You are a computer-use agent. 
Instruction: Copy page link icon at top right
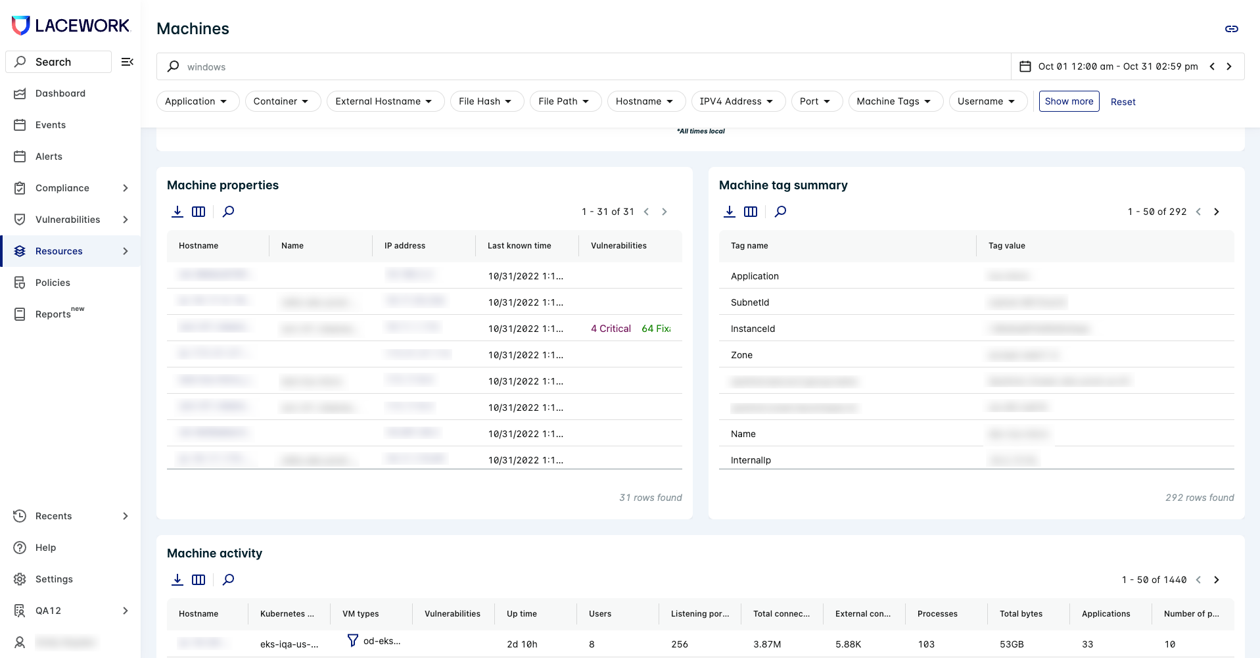tap(1231, 29)
